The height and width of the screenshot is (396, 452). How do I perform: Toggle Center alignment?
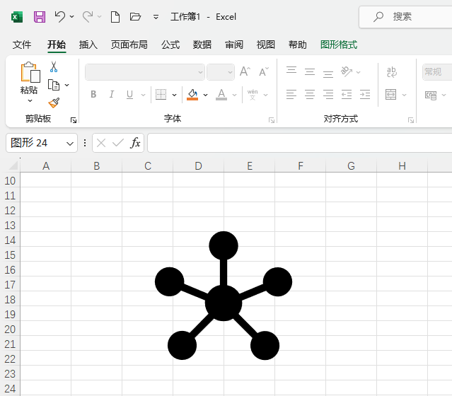point(310,95)
